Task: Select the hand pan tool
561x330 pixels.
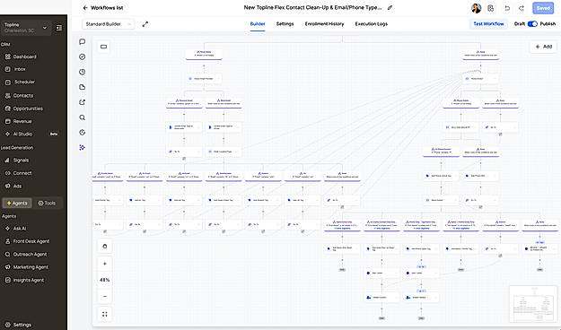Action: coord(105,246)
